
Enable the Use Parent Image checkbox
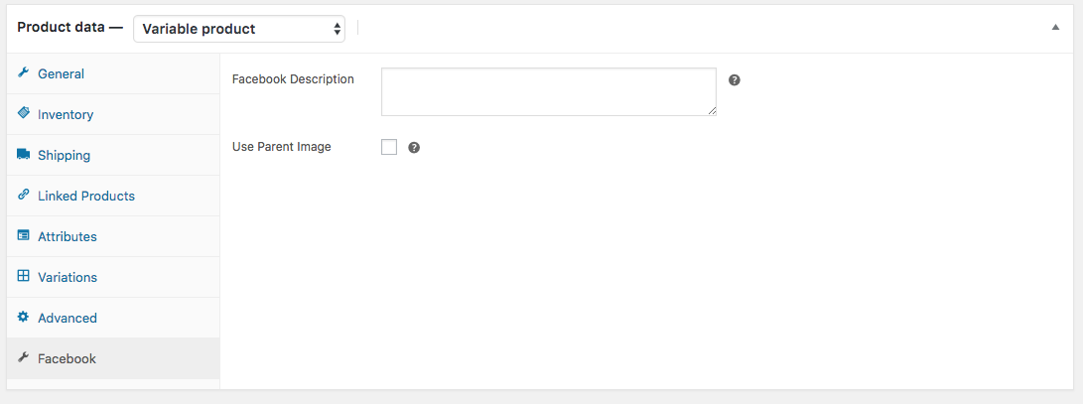point(389,147)
